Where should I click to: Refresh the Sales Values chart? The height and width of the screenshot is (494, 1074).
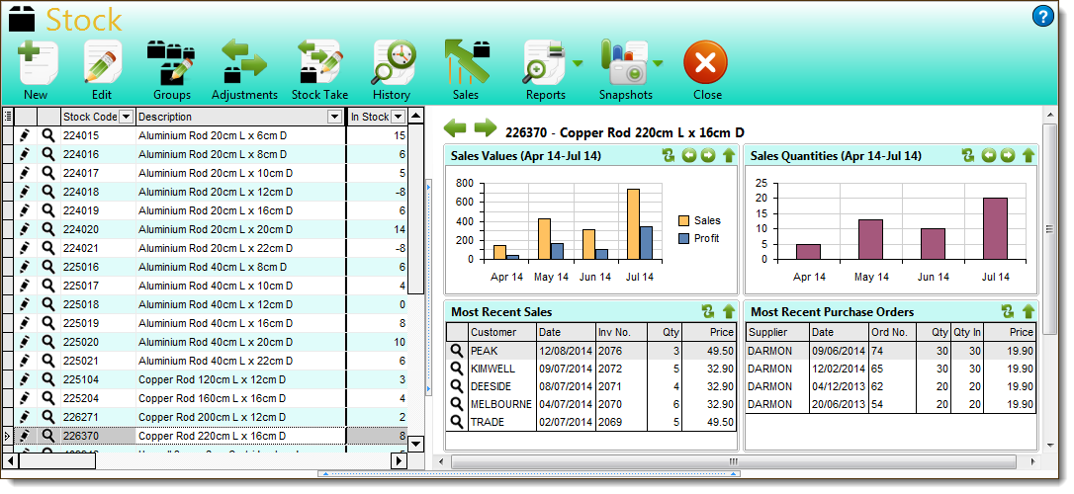point(669,155)
